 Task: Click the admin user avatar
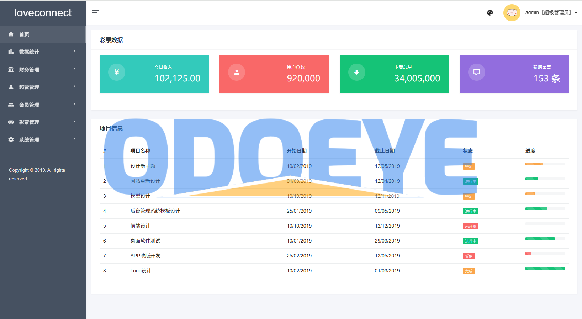pyautogui.click(x=512, y=13)
